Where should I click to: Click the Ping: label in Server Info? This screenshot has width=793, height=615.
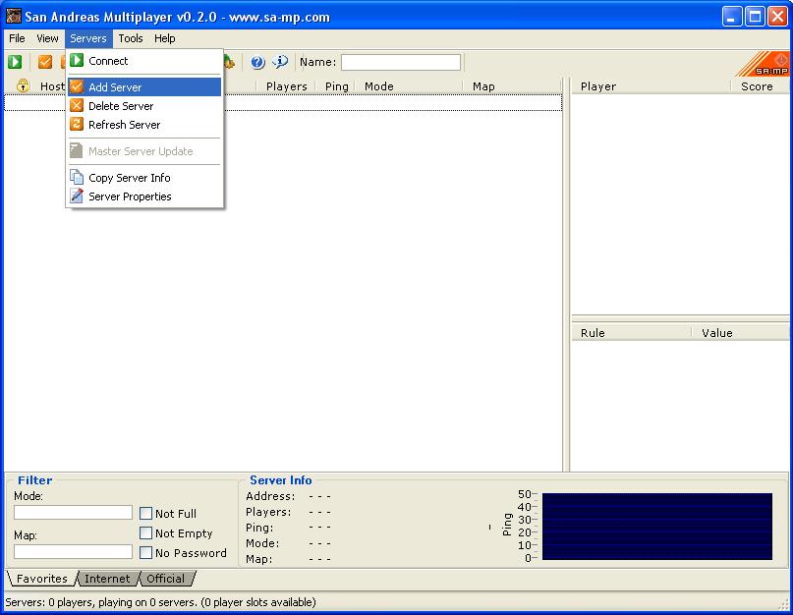click(x=259, y=528)
